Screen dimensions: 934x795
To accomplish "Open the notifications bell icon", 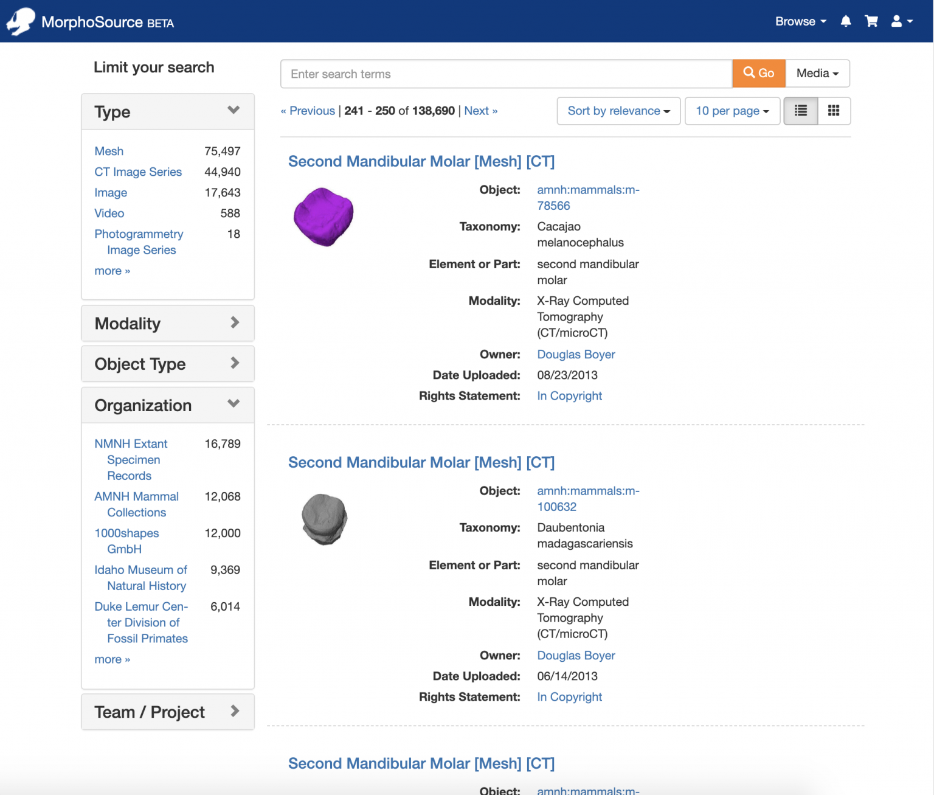I will coord(845,21).
